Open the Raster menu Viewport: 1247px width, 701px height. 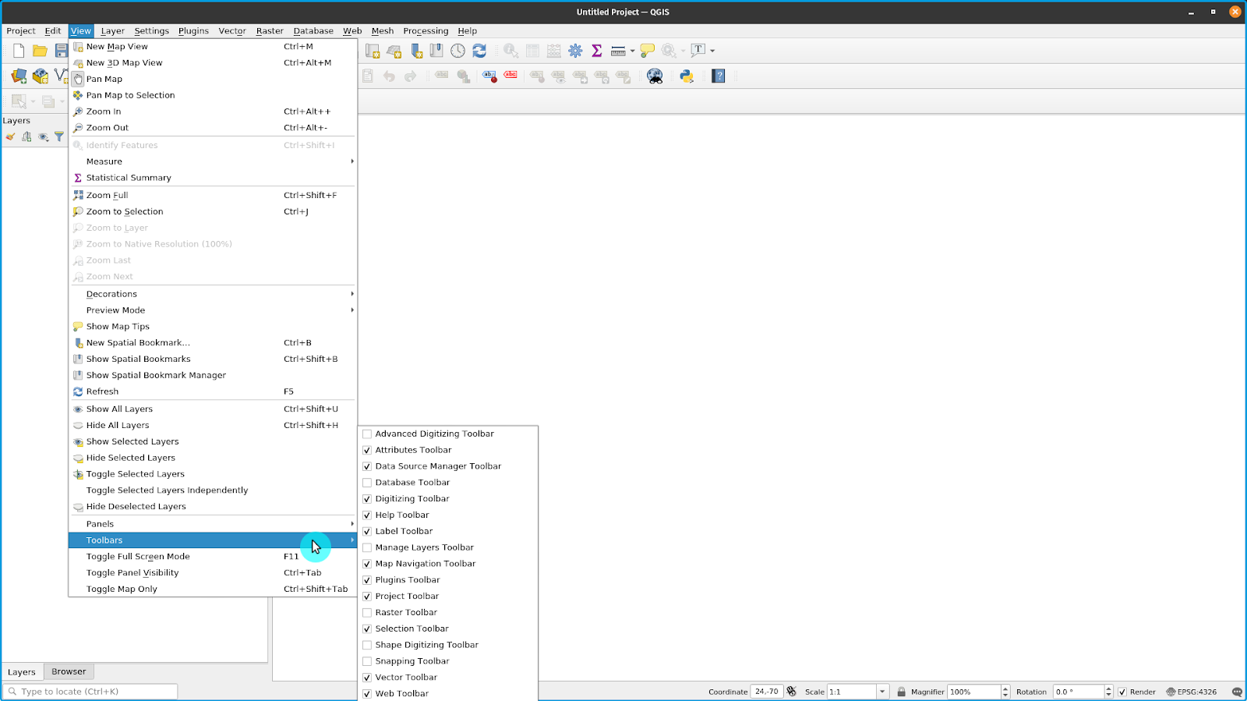point(270,31)
